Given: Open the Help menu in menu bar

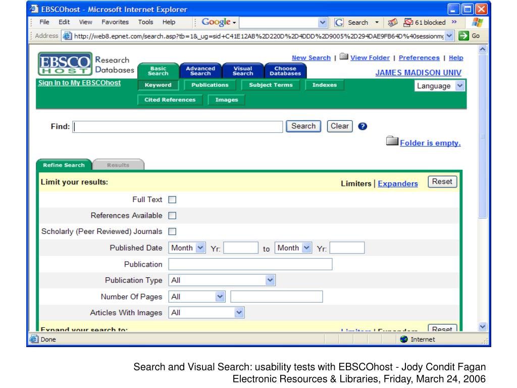Looking at the screenshot, I should tap(169, 22).
